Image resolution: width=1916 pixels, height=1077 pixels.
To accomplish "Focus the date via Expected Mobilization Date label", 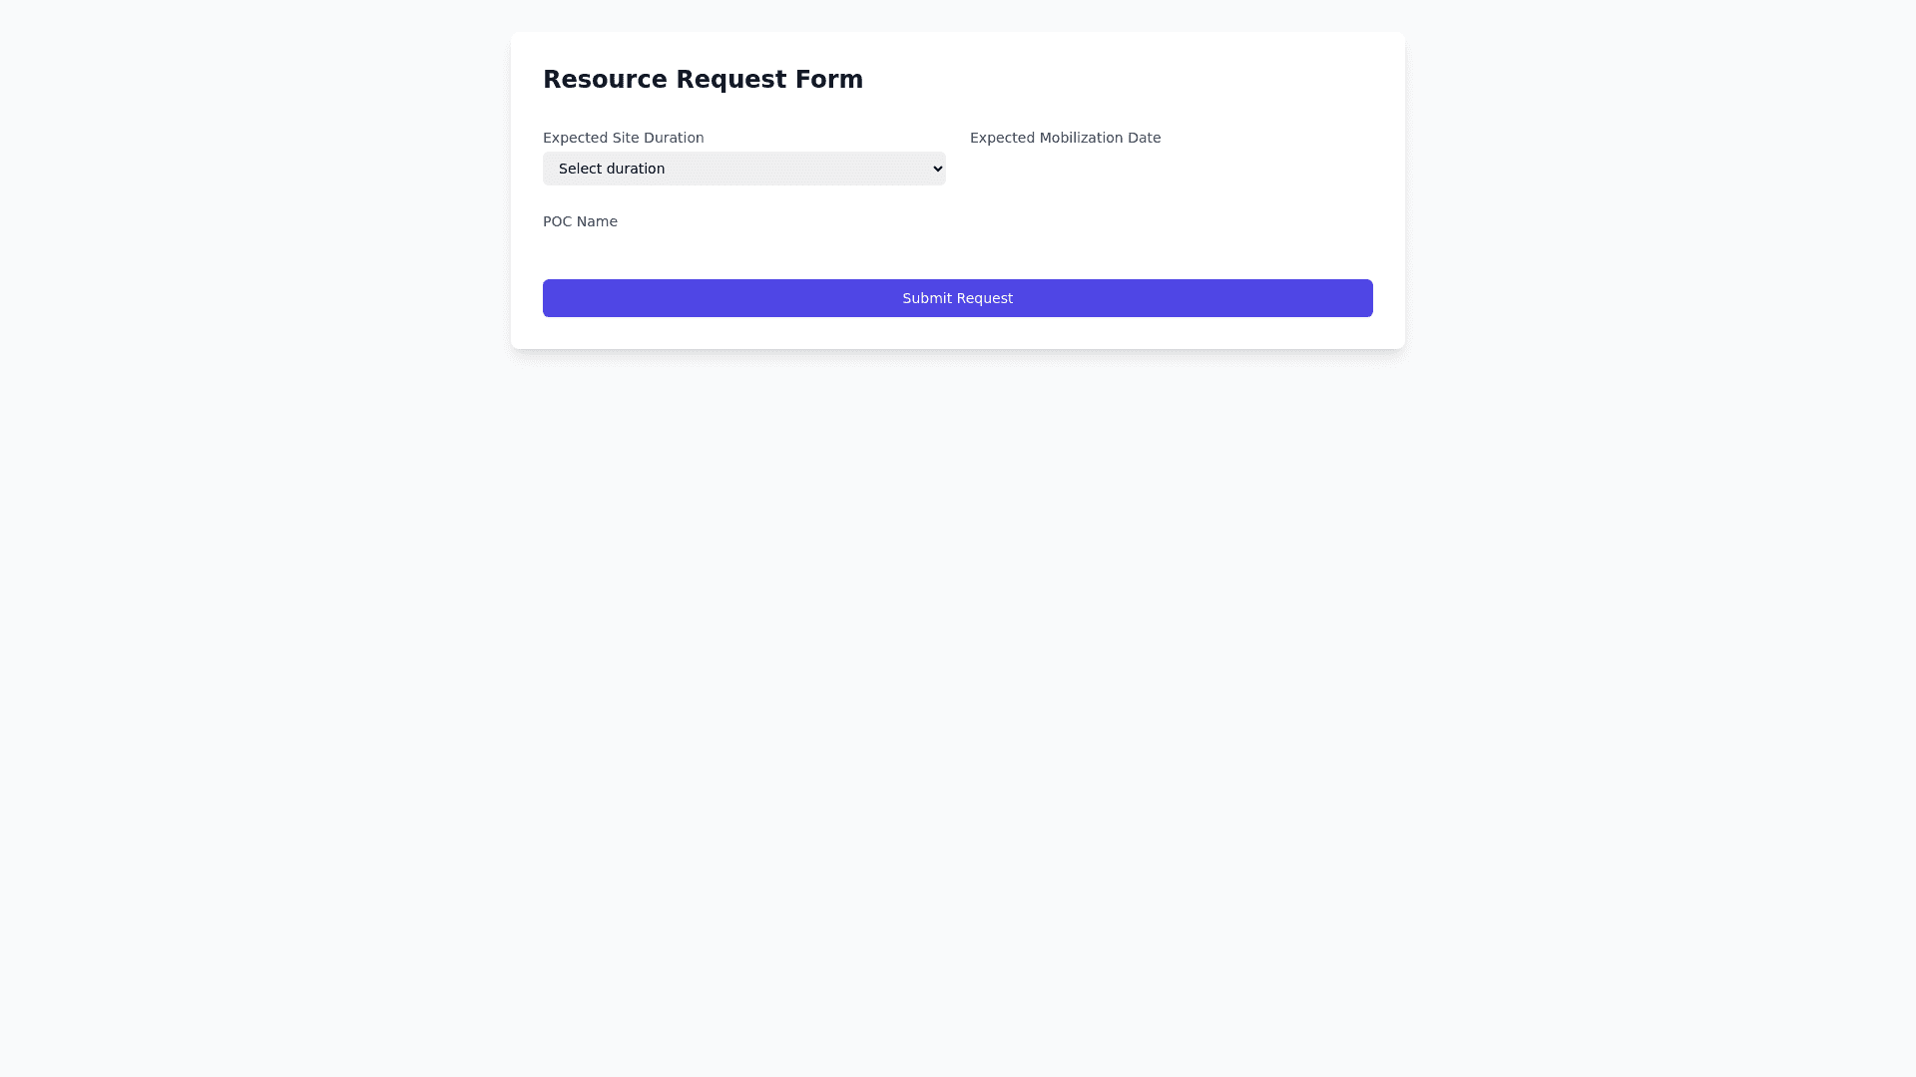I will pos(1065,138).
